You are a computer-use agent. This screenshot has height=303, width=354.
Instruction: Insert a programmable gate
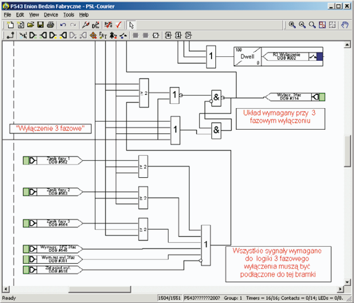[188, 35]
